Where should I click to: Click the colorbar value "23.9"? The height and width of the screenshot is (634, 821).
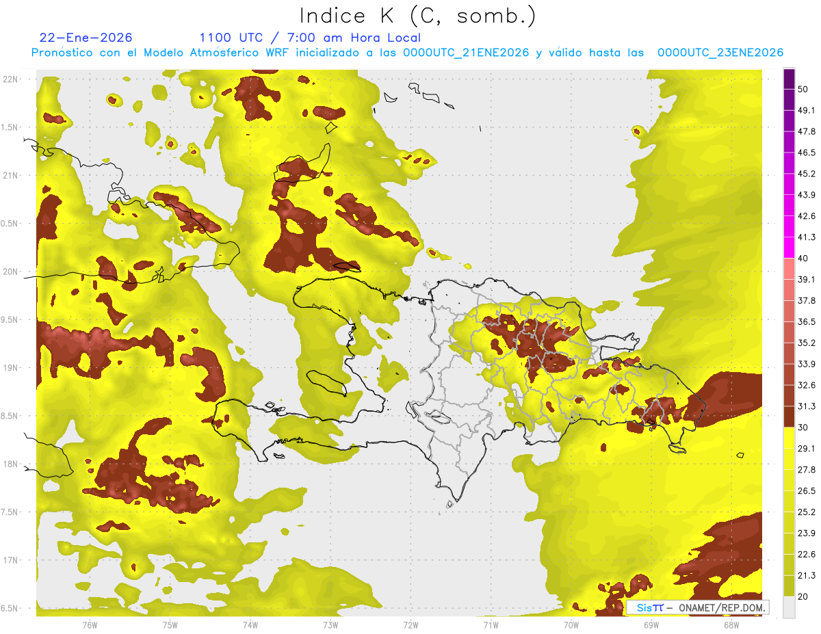(x=807, y=533)
